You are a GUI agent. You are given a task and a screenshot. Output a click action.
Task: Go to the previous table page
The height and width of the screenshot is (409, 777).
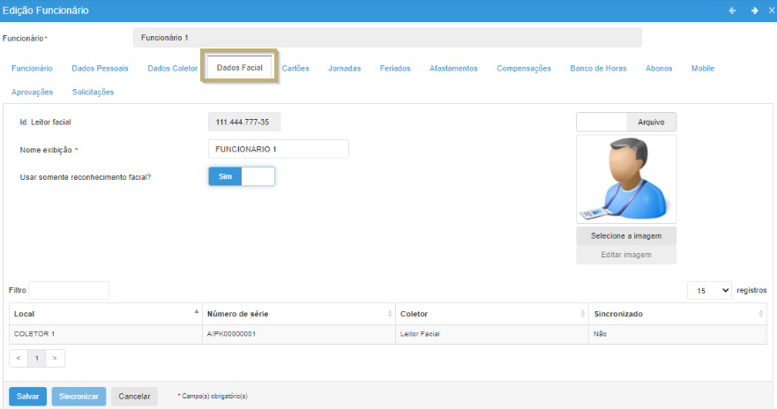18,359
